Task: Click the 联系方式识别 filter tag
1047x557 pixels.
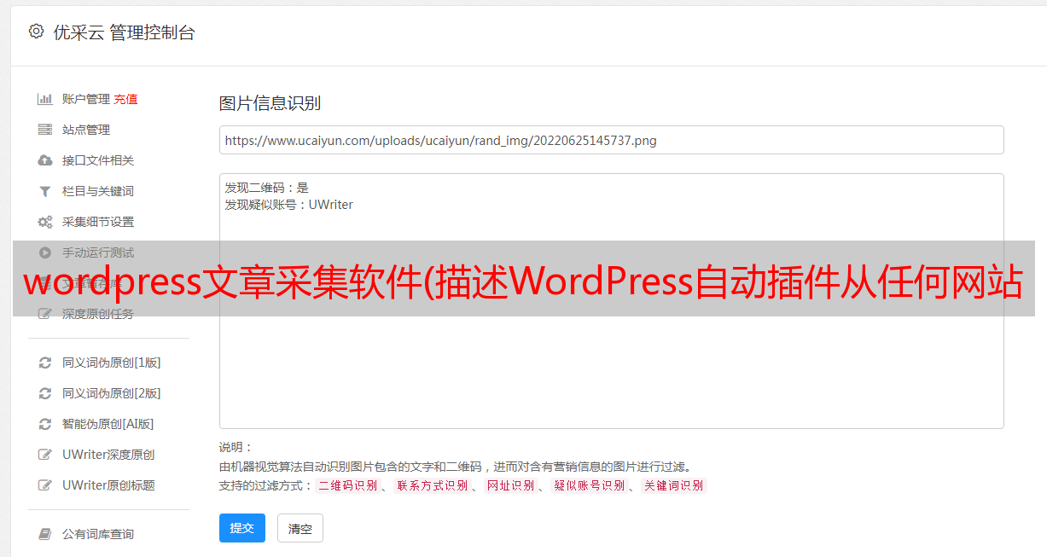Action: (x=433, y=485)
